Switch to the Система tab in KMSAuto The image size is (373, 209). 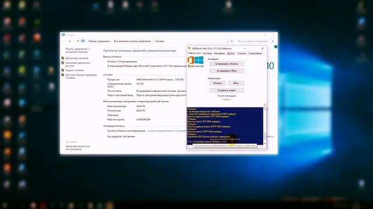[x=207, y=53]
